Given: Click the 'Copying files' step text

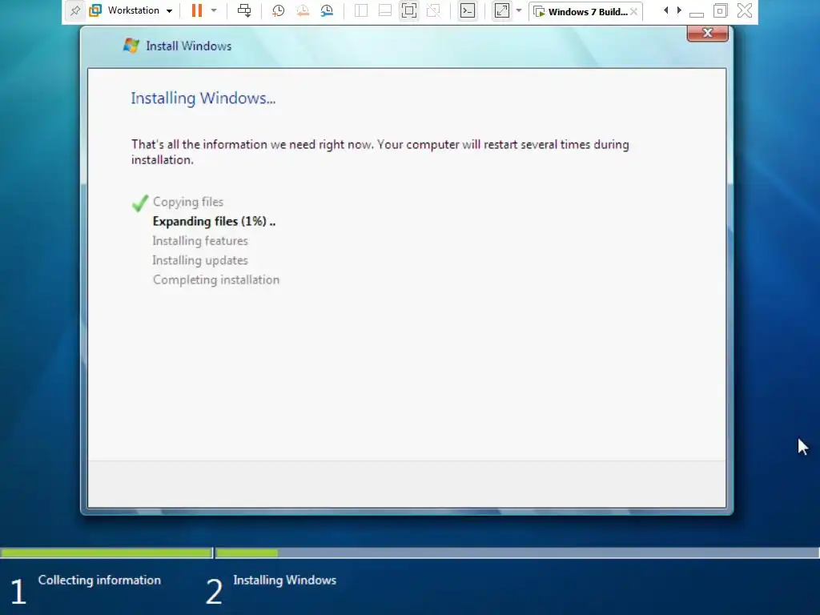Looking at the screenshot, I should 188,202.
